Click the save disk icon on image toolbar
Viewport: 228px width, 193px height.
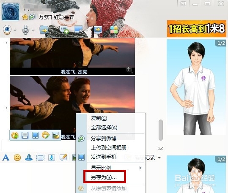[25, 135]
